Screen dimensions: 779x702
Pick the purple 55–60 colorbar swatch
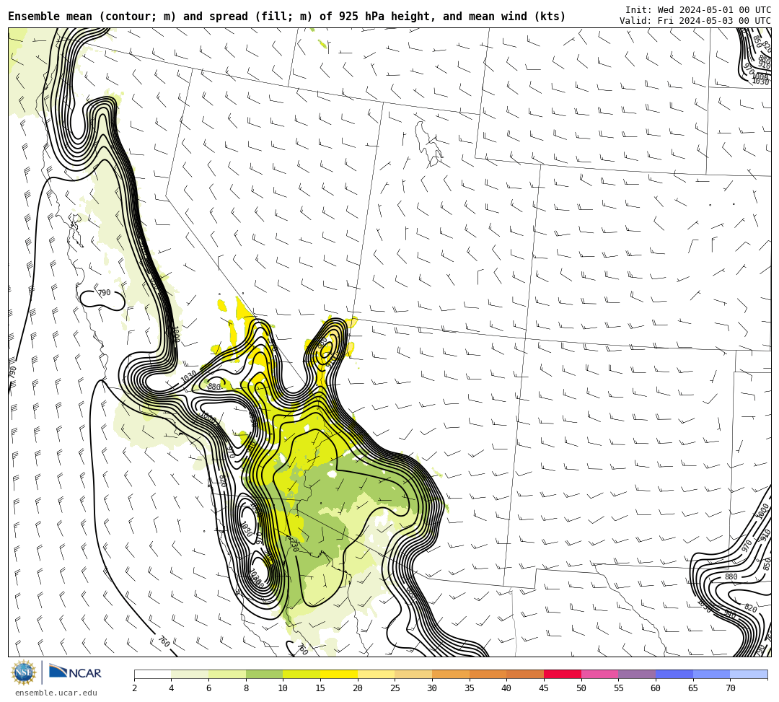[637, 674]
